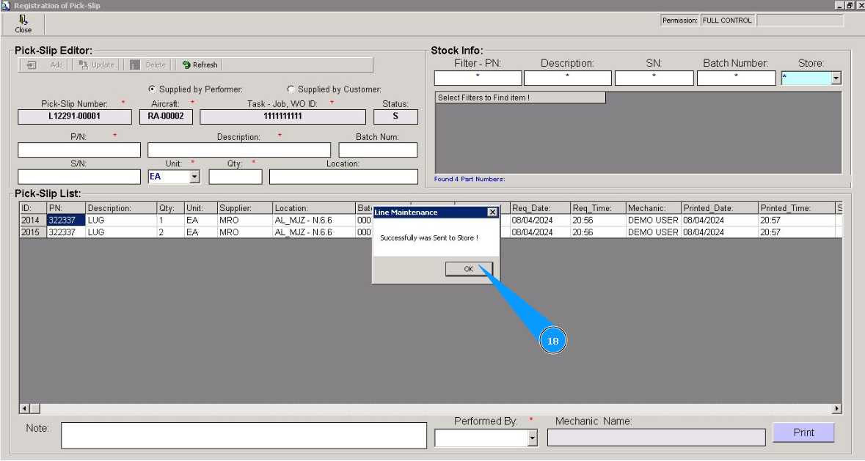This screenshot has height=461, width=865.
Task: Click PN 322337 in row 2014
Action: [x=66, y=221]
